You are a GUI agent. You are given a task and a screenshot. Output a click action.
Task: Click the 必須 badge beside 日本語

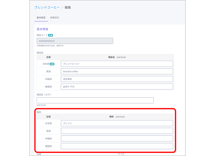coord(52,64)
